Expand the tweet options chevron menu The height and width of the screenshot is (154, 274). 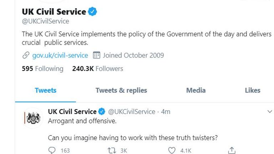[x=270, y=111]
